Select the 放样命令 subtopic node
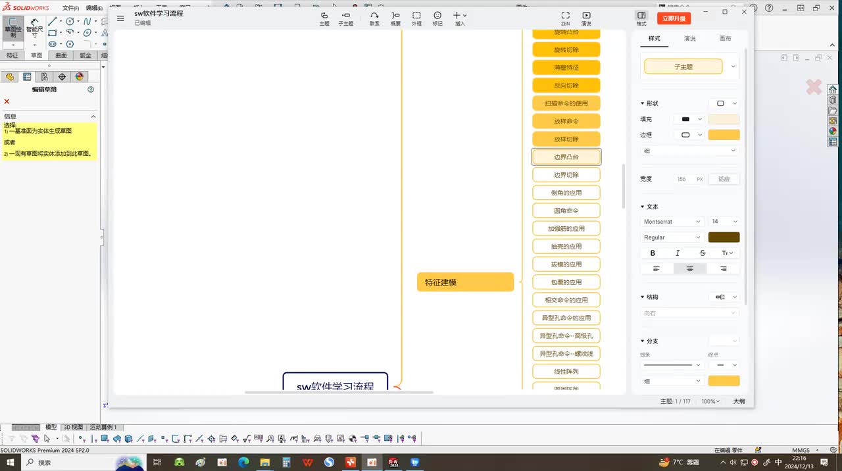 (566, 121)
